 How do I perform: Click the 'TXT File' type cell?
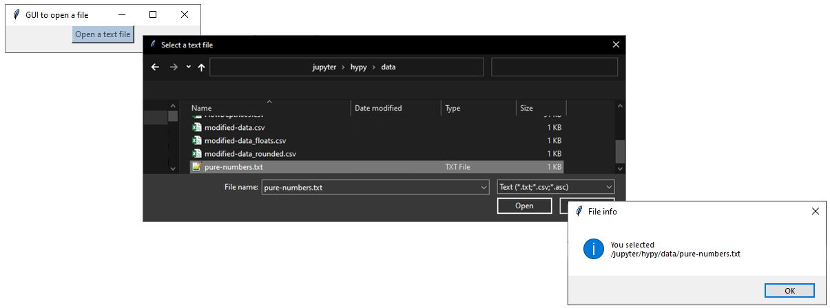(x=458, y=167)
